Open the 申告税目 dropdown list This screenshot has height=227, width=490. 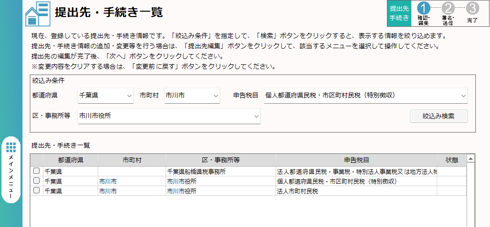(x=365, y=95)
